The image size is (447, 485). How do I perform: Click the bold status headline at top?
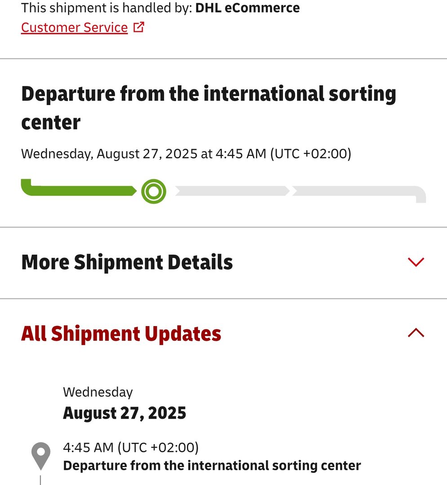[x=208, y=108]
